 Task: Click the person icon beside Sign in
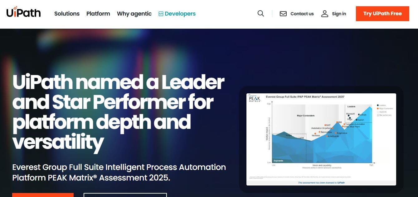325,13
